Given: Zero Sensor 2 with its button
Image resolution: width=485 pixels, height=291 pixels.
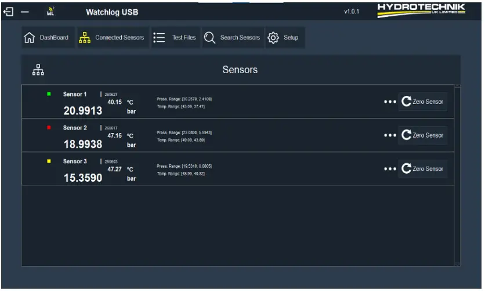Looking at the screenshot, I should point(422,135).
